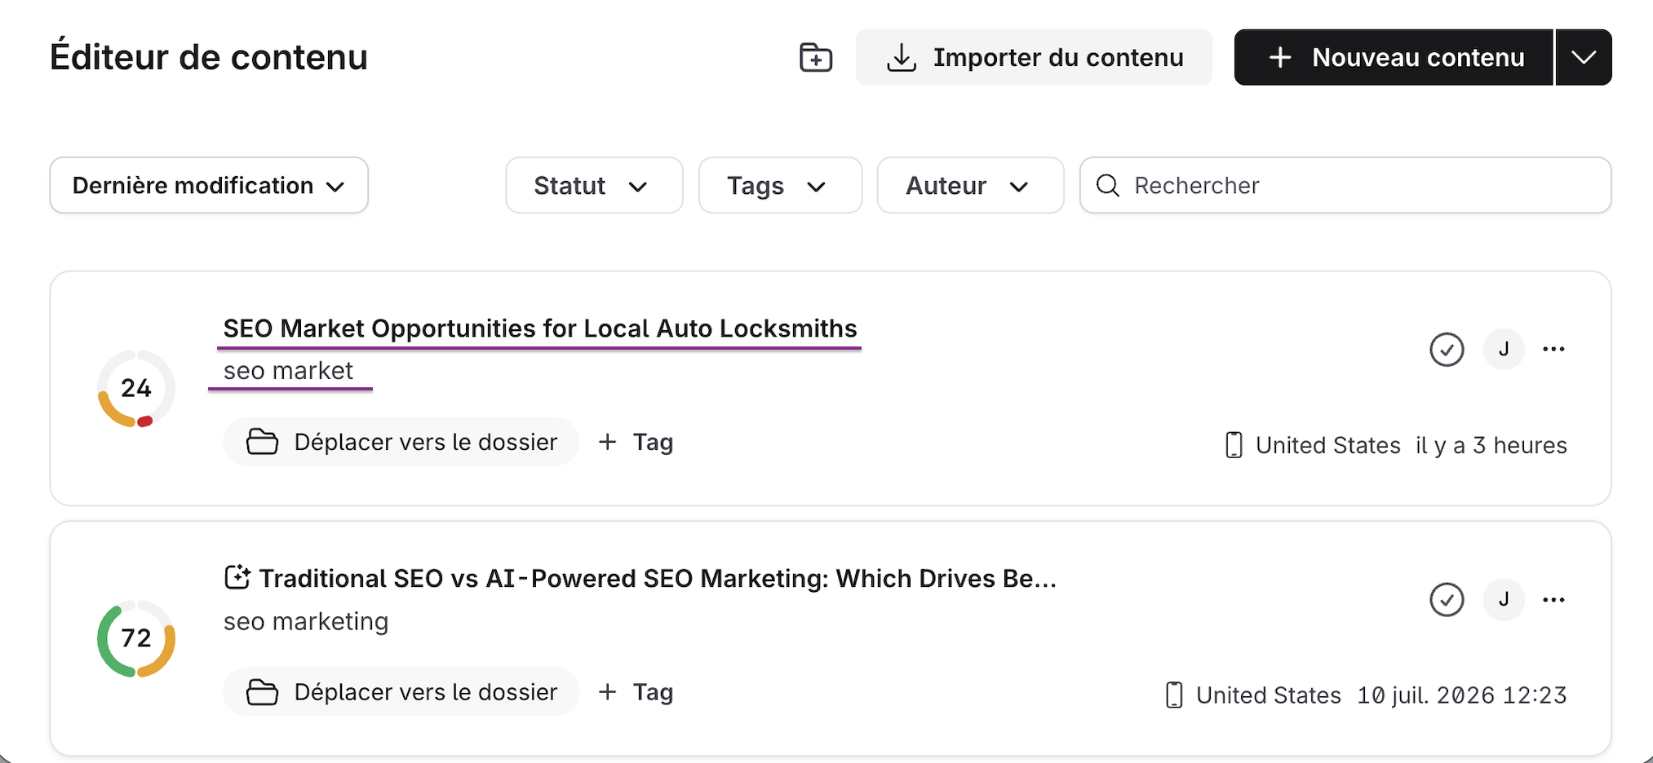Click the download icon in Importer du contenu
The width and height of the screenshot is (1653, 763).
pos(902,58)
